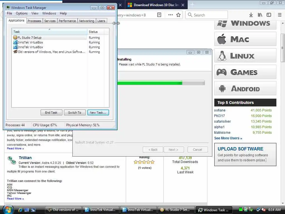Click Windows category logo icon

point(222,24)
